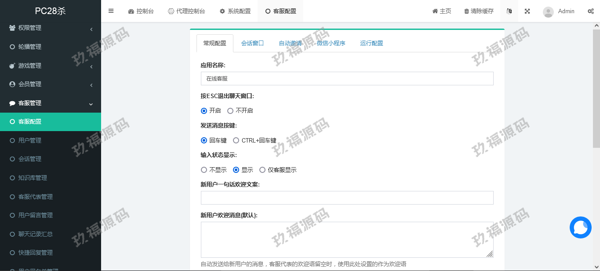
Task: Open the settings gears icon at top right
Action: pyautogui.click(x=590, y=11)
